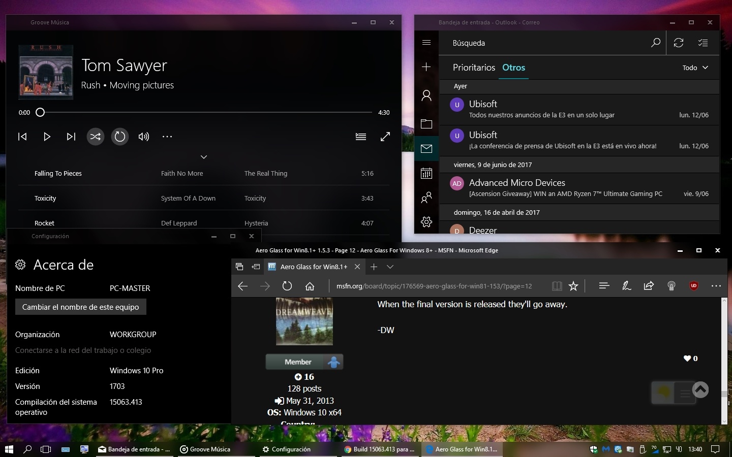The width and height of the screenshot is (732, 457).
Task: Add page to favorites in Edge
Action: (x=573, y=286)
